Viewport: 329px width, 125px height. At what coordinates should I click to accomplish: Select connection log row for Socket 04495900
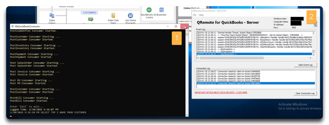coord(256,71)
